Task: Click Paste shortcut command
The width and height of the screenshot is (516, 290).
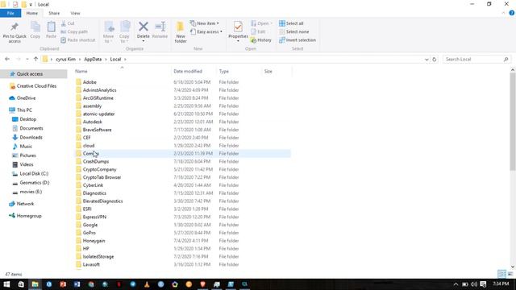Action: [x=78, y=39]
